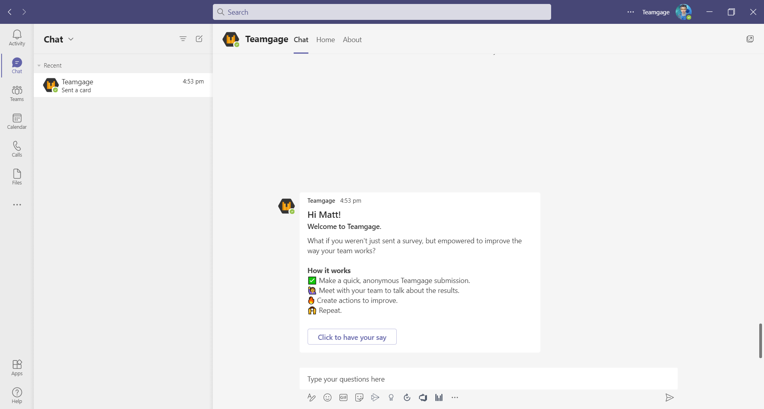The width and height of the screenshot is (764, 409).
Task: Go back in navigation history
Action: click(x=10, y=12)
